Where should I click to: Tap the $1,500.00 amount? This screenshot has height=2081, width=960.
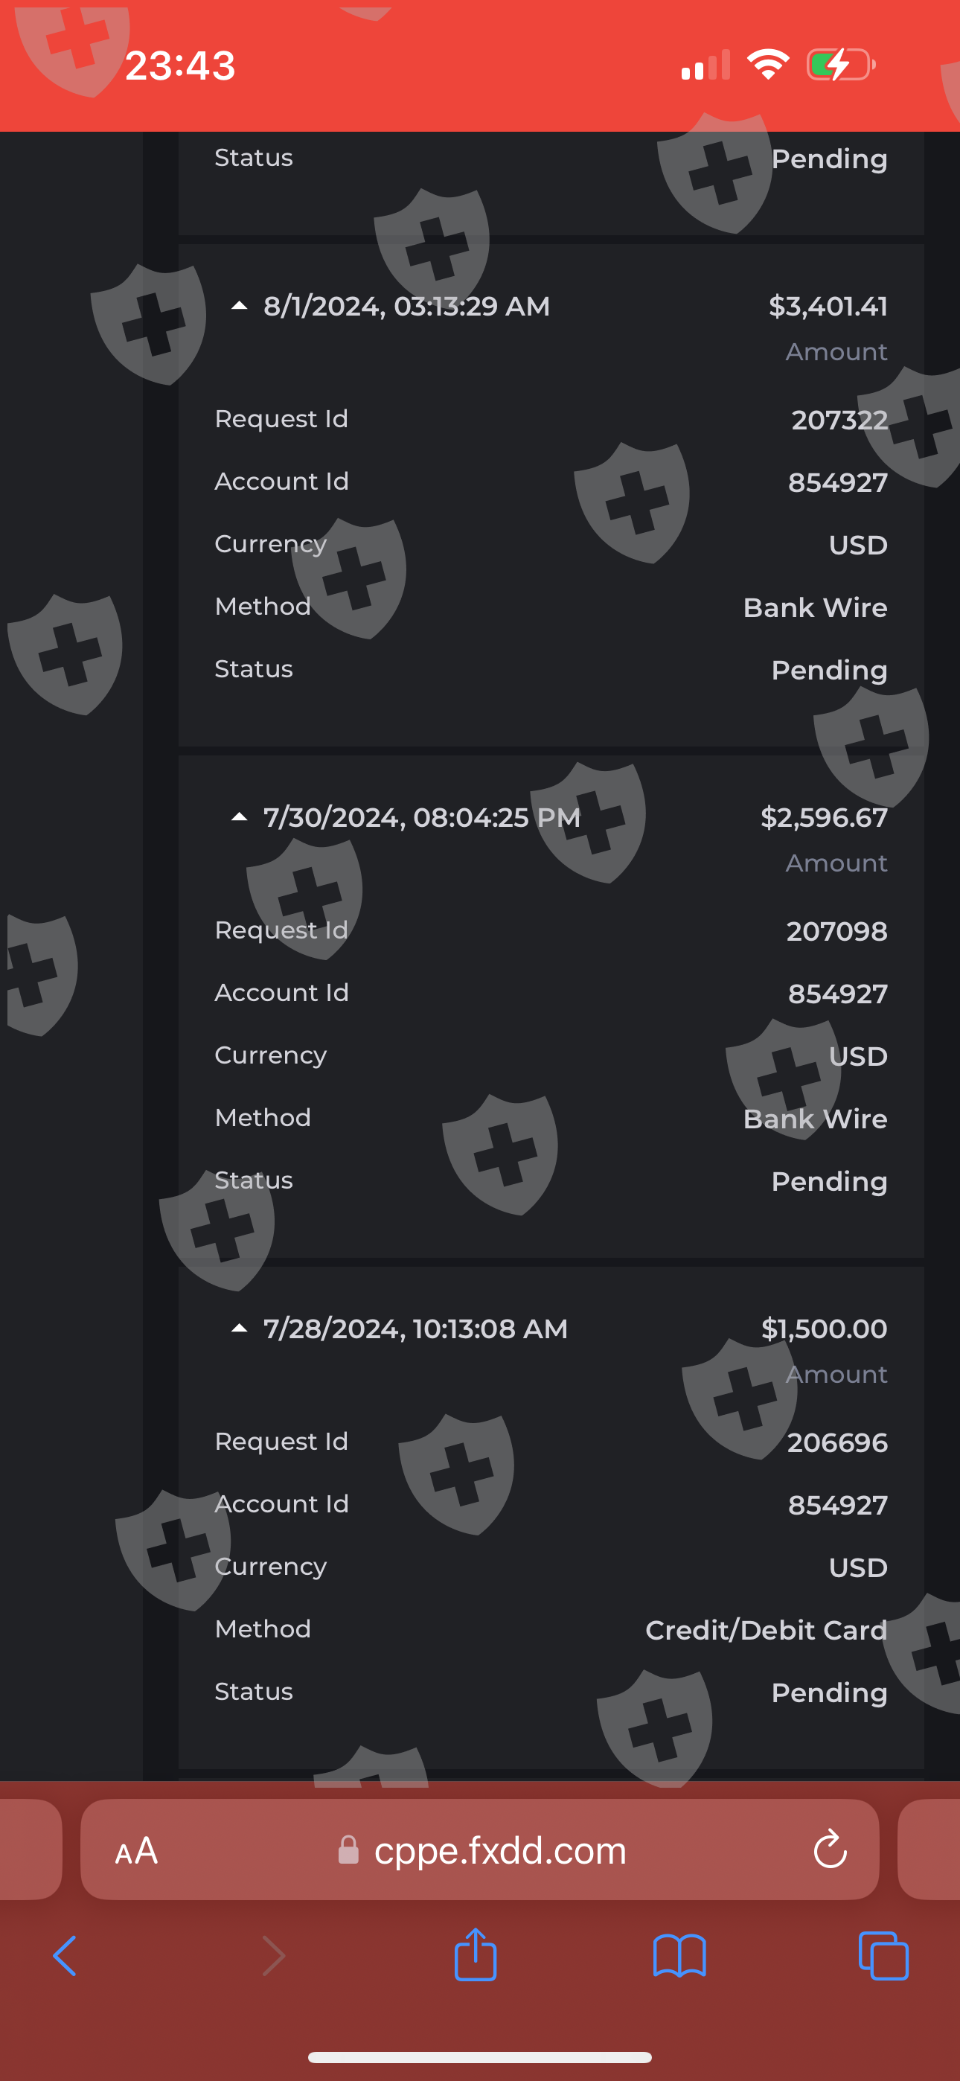click(x=823, y=1329)
